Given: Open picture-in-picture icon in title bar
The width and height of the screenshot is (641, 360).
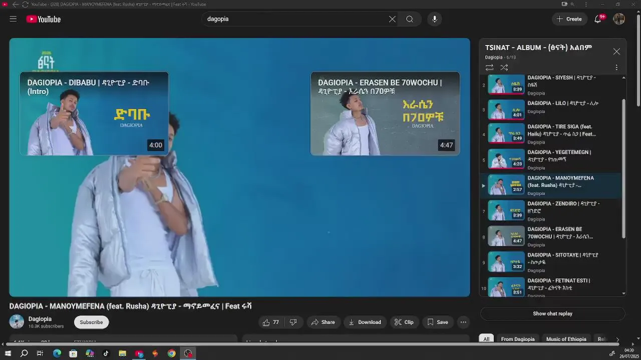Looking at the screenshot, I should tap(564, 4).
